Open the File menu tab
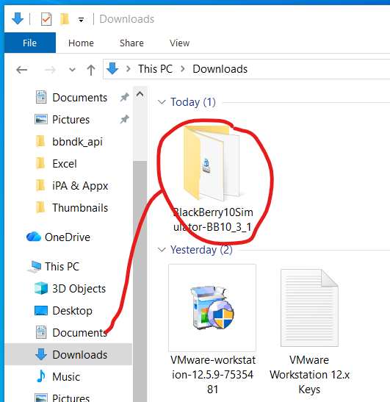Screen dimensions: 390x402 pyautogui.click(x=29, y=43)
